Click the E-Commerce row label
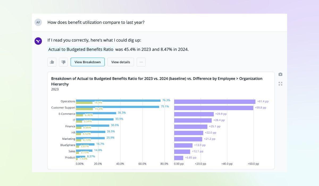 (x=67, y=114)
